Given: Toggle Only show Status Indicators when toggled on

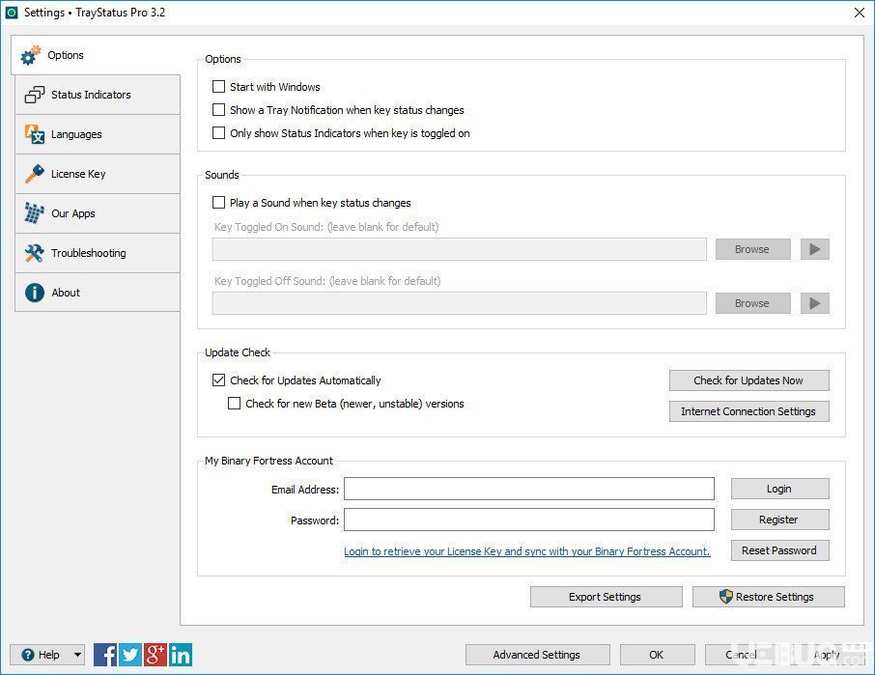Looking at the screenshot, I should pos(218,132).
